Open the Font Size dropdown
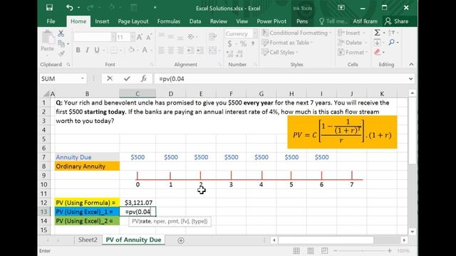 tap(133, 37)
